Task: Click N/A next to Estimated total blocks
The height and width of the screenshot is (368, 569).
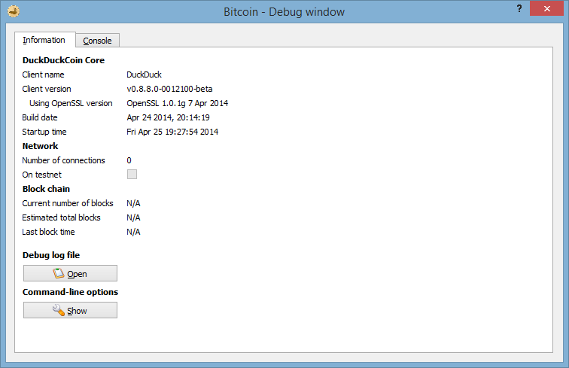Action: pyautogui.click(x=133, y=217)
